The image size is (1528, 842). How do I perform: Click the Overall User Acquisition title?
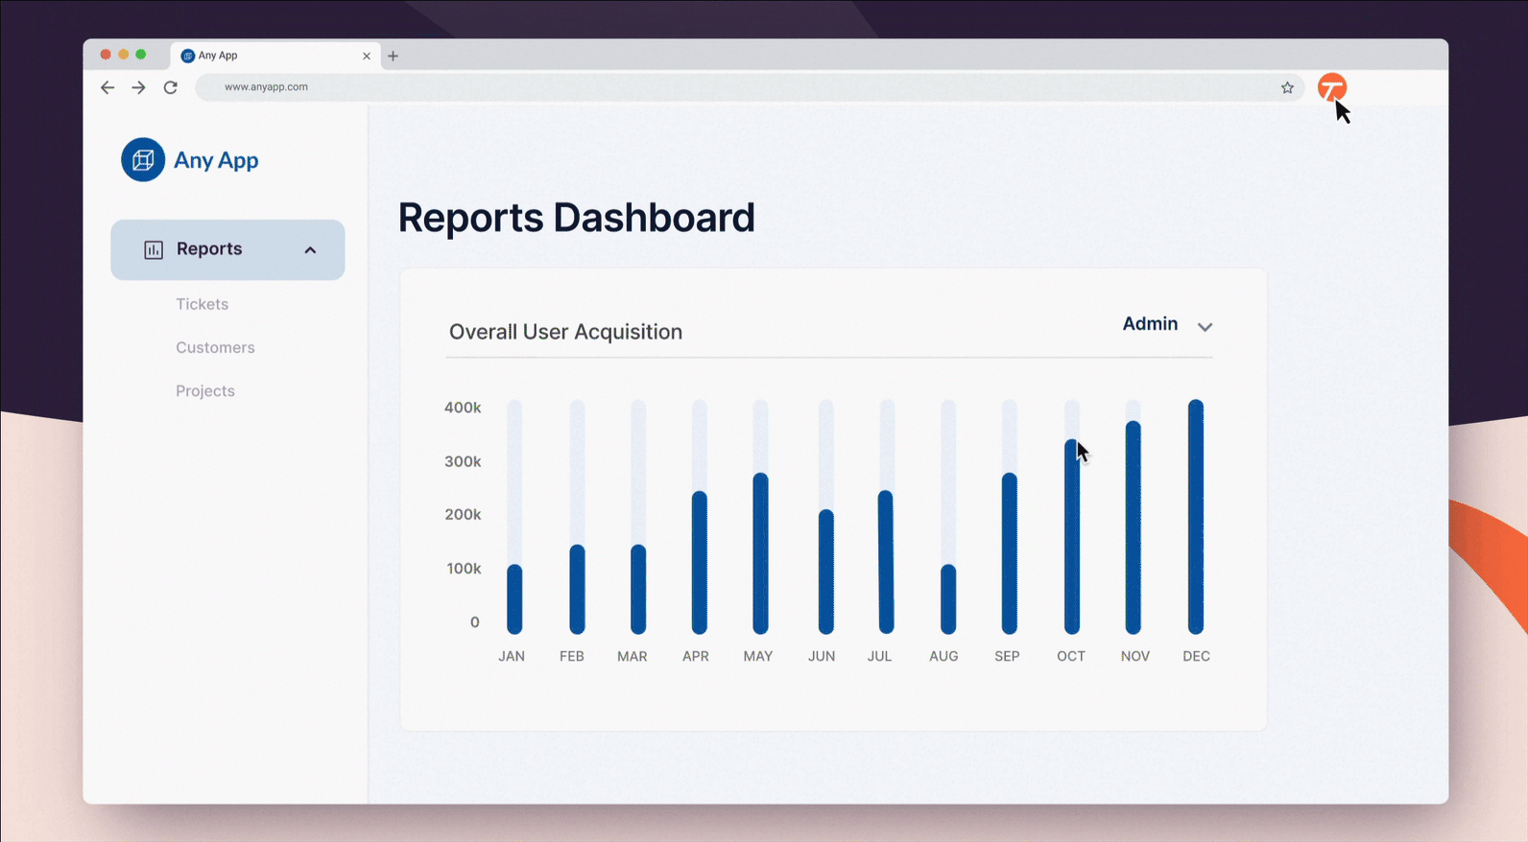(565, 332)
